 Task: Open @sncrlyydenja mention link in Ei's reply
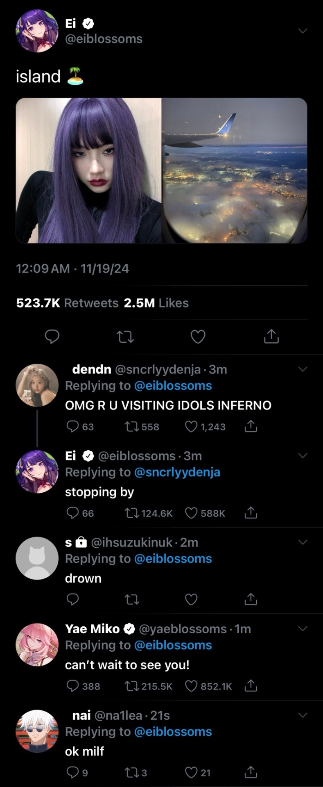[x=177, y=472]
